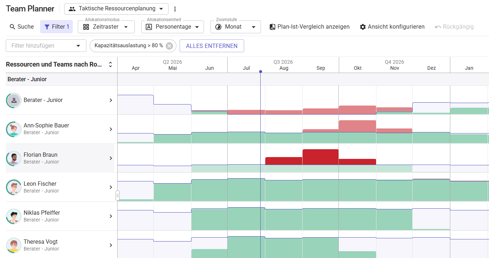
Task: Expand Theresa Vogt's row details
Action: (x=111, y=245)
